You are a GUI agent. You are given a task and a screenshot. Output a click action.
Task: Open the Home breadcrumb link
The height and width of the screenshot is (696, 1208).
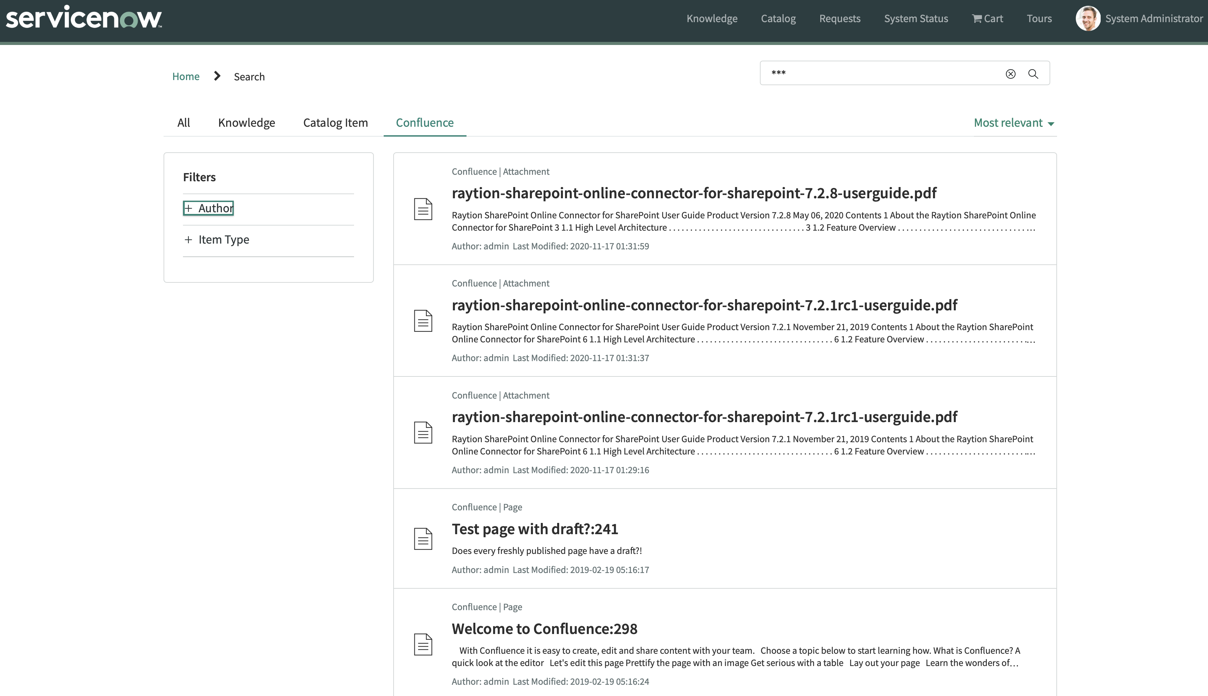point(185,76)
